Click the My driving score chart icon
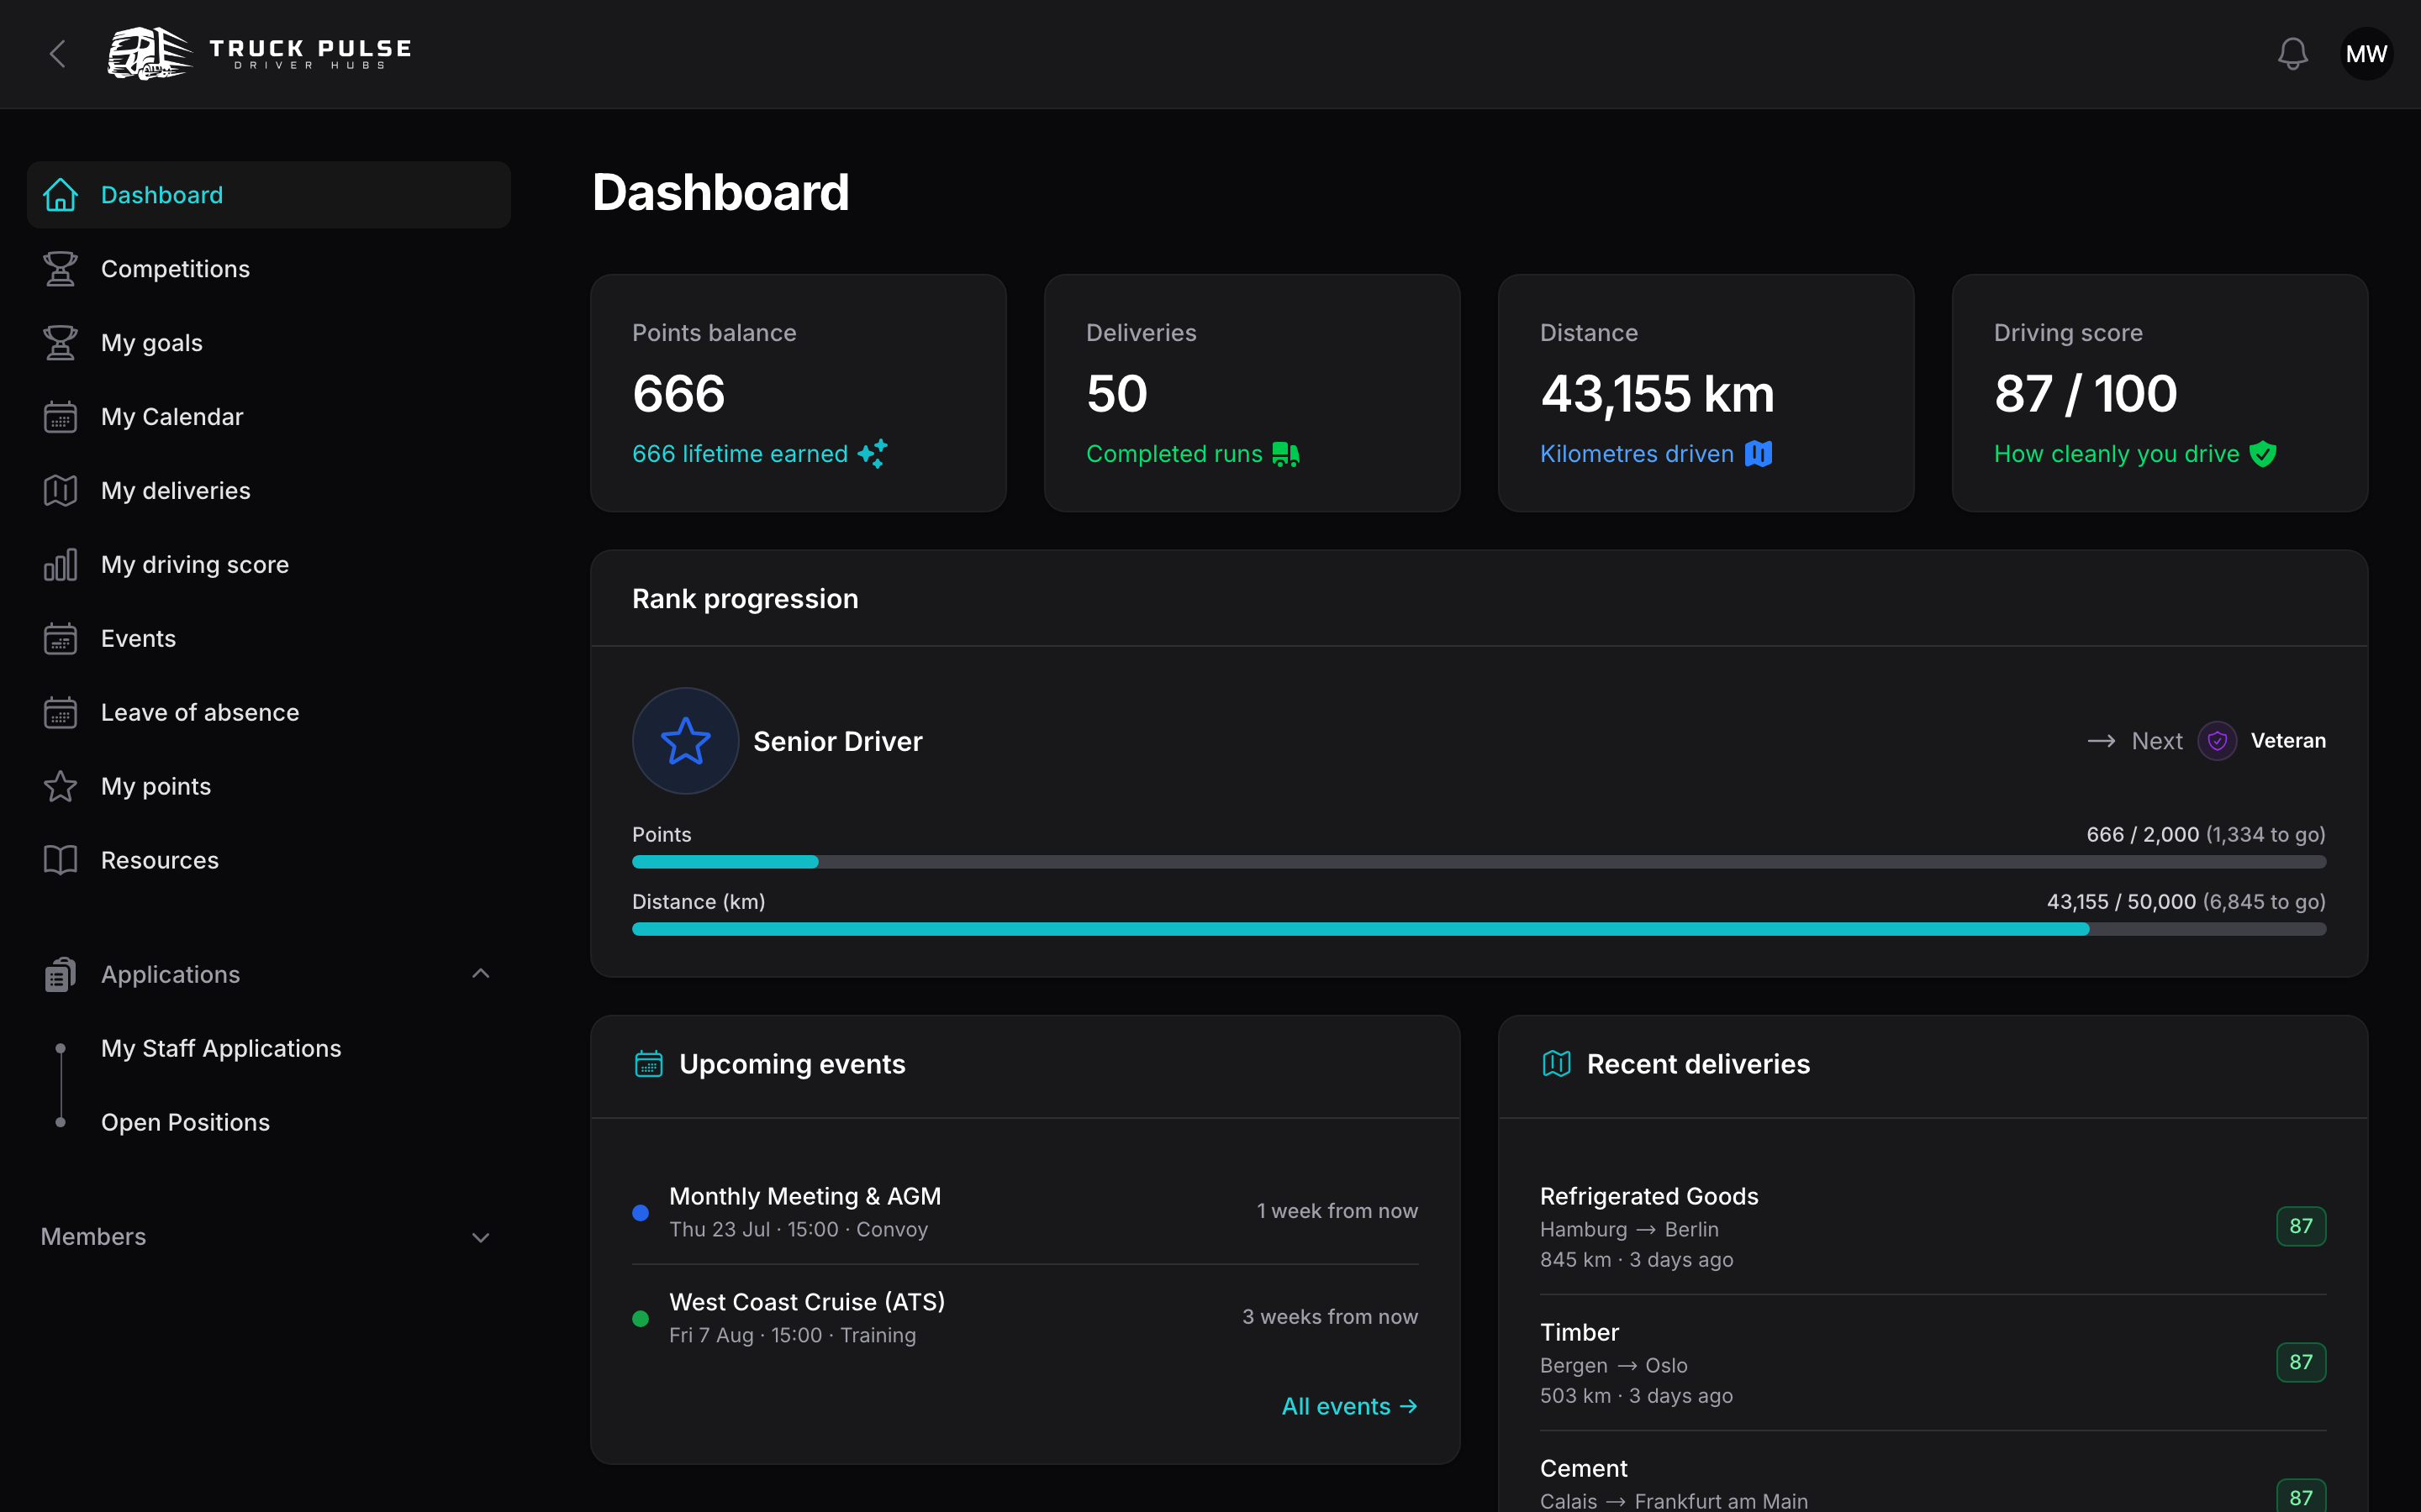Screen dimensions: 2421x1512 [61, 565]
